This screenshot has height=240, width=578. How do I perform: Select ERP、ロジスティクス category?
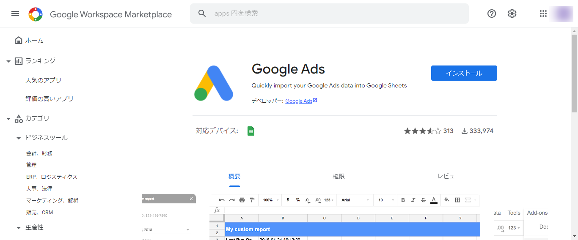tap(52, 177)
